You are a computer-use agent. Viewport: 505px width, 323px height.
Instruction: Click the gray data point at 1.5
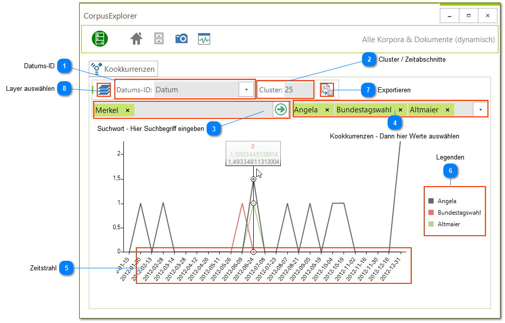coord(253,179)
